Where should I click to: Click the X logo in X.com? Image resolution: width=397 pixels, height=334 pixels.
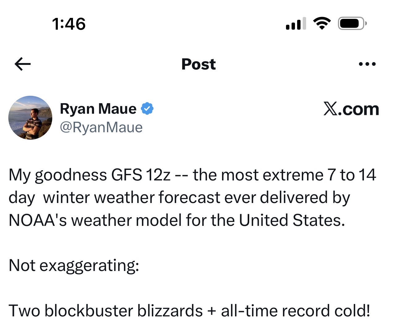click(331, 109)
